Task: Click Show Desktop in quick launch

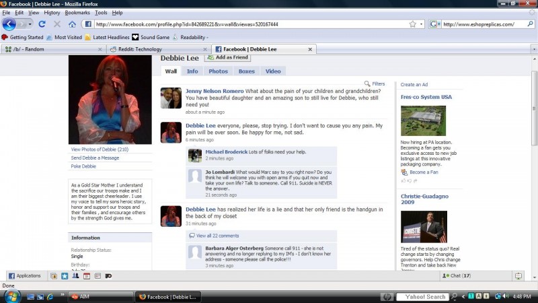Action: [30, 296]
